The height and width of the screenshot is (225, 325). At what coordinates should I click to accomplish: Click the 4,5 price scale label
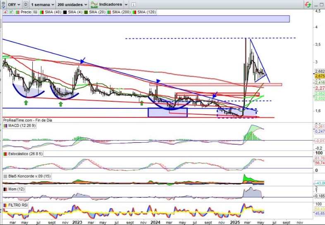318,11
